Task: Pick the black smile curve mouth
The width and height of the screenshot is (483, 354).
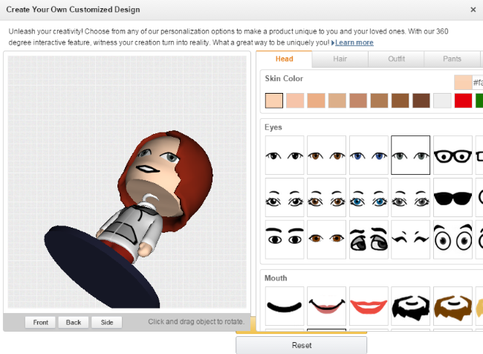Action: coord(284,306)
